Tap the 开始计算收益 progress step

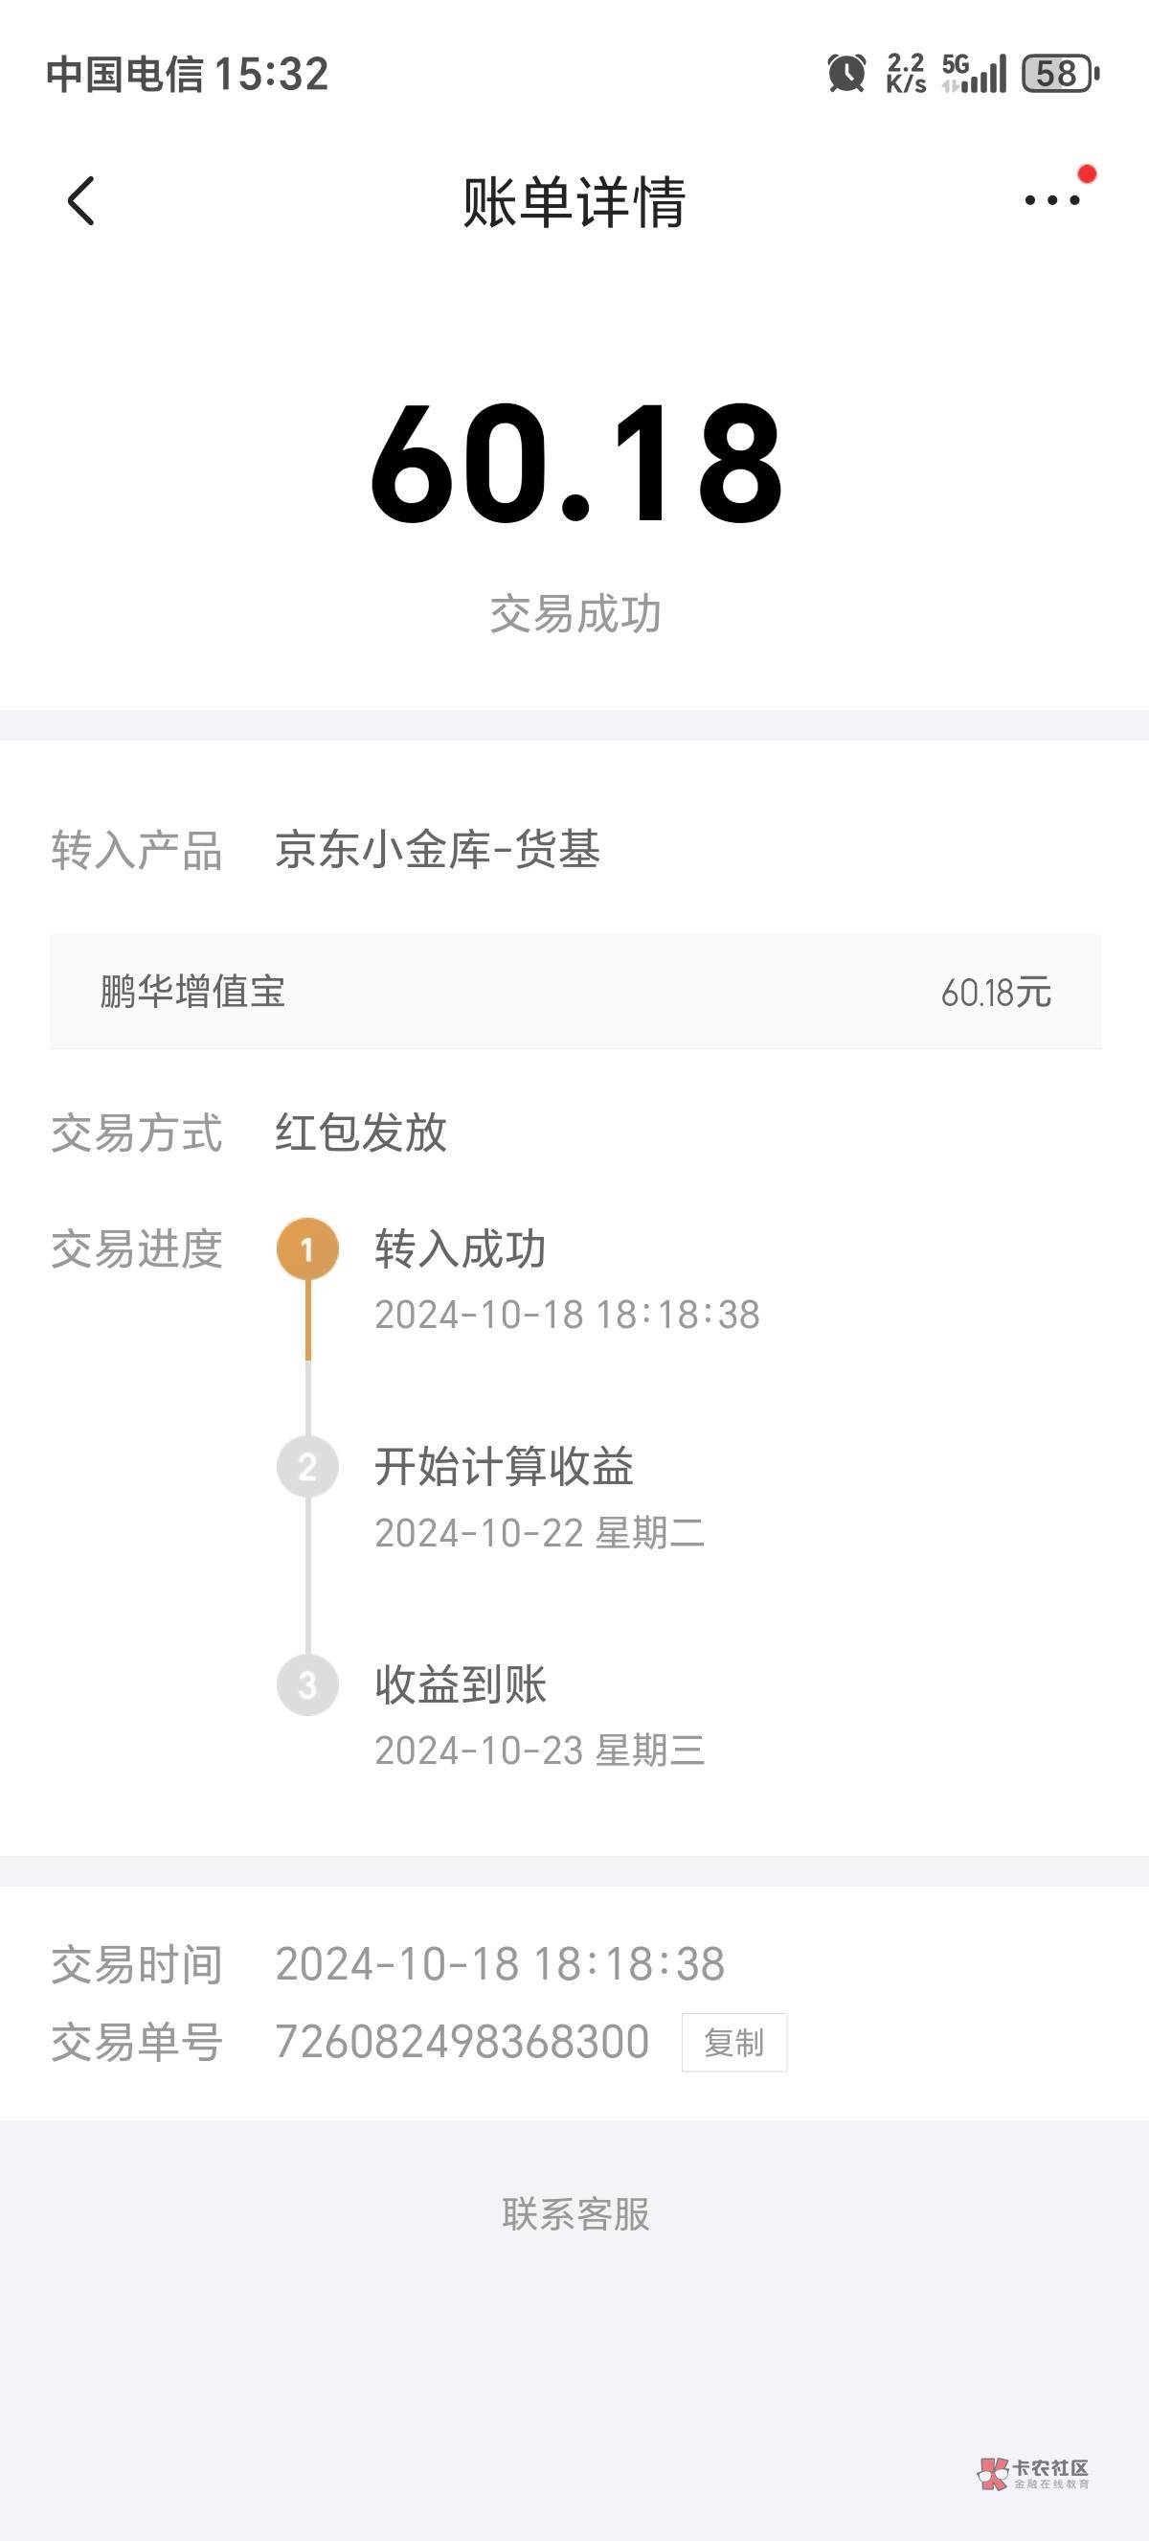(504, 1467)
